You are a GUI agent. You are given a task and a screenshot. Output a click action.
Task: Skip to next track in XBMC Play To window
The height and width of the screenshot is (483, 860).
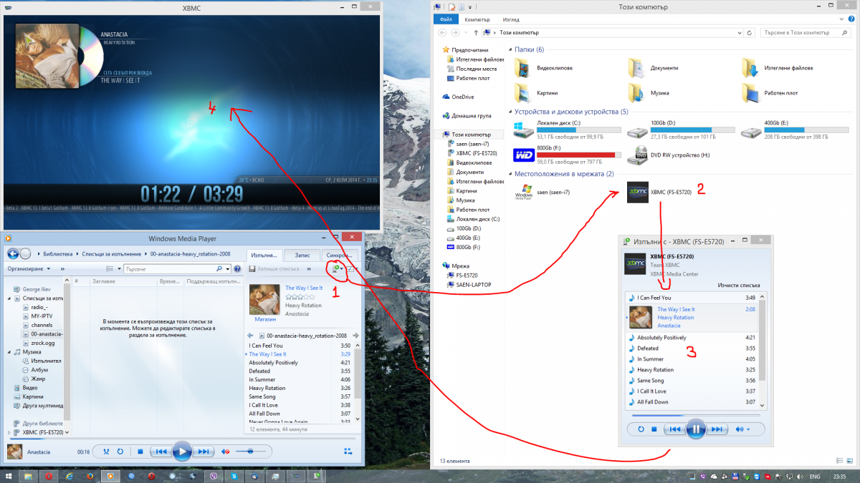[717, 429]
